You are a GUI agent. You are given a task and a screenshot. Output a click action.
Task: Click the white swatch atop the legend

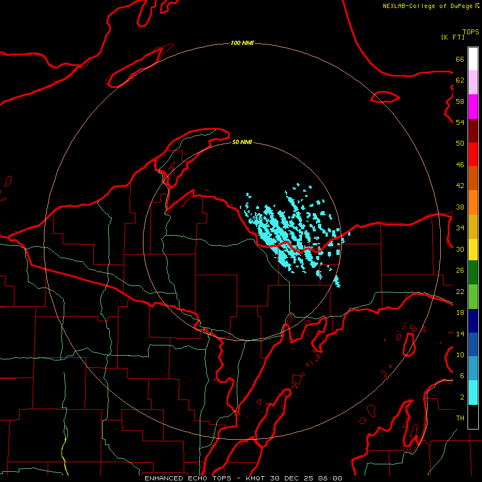click(x=473, y=59)
